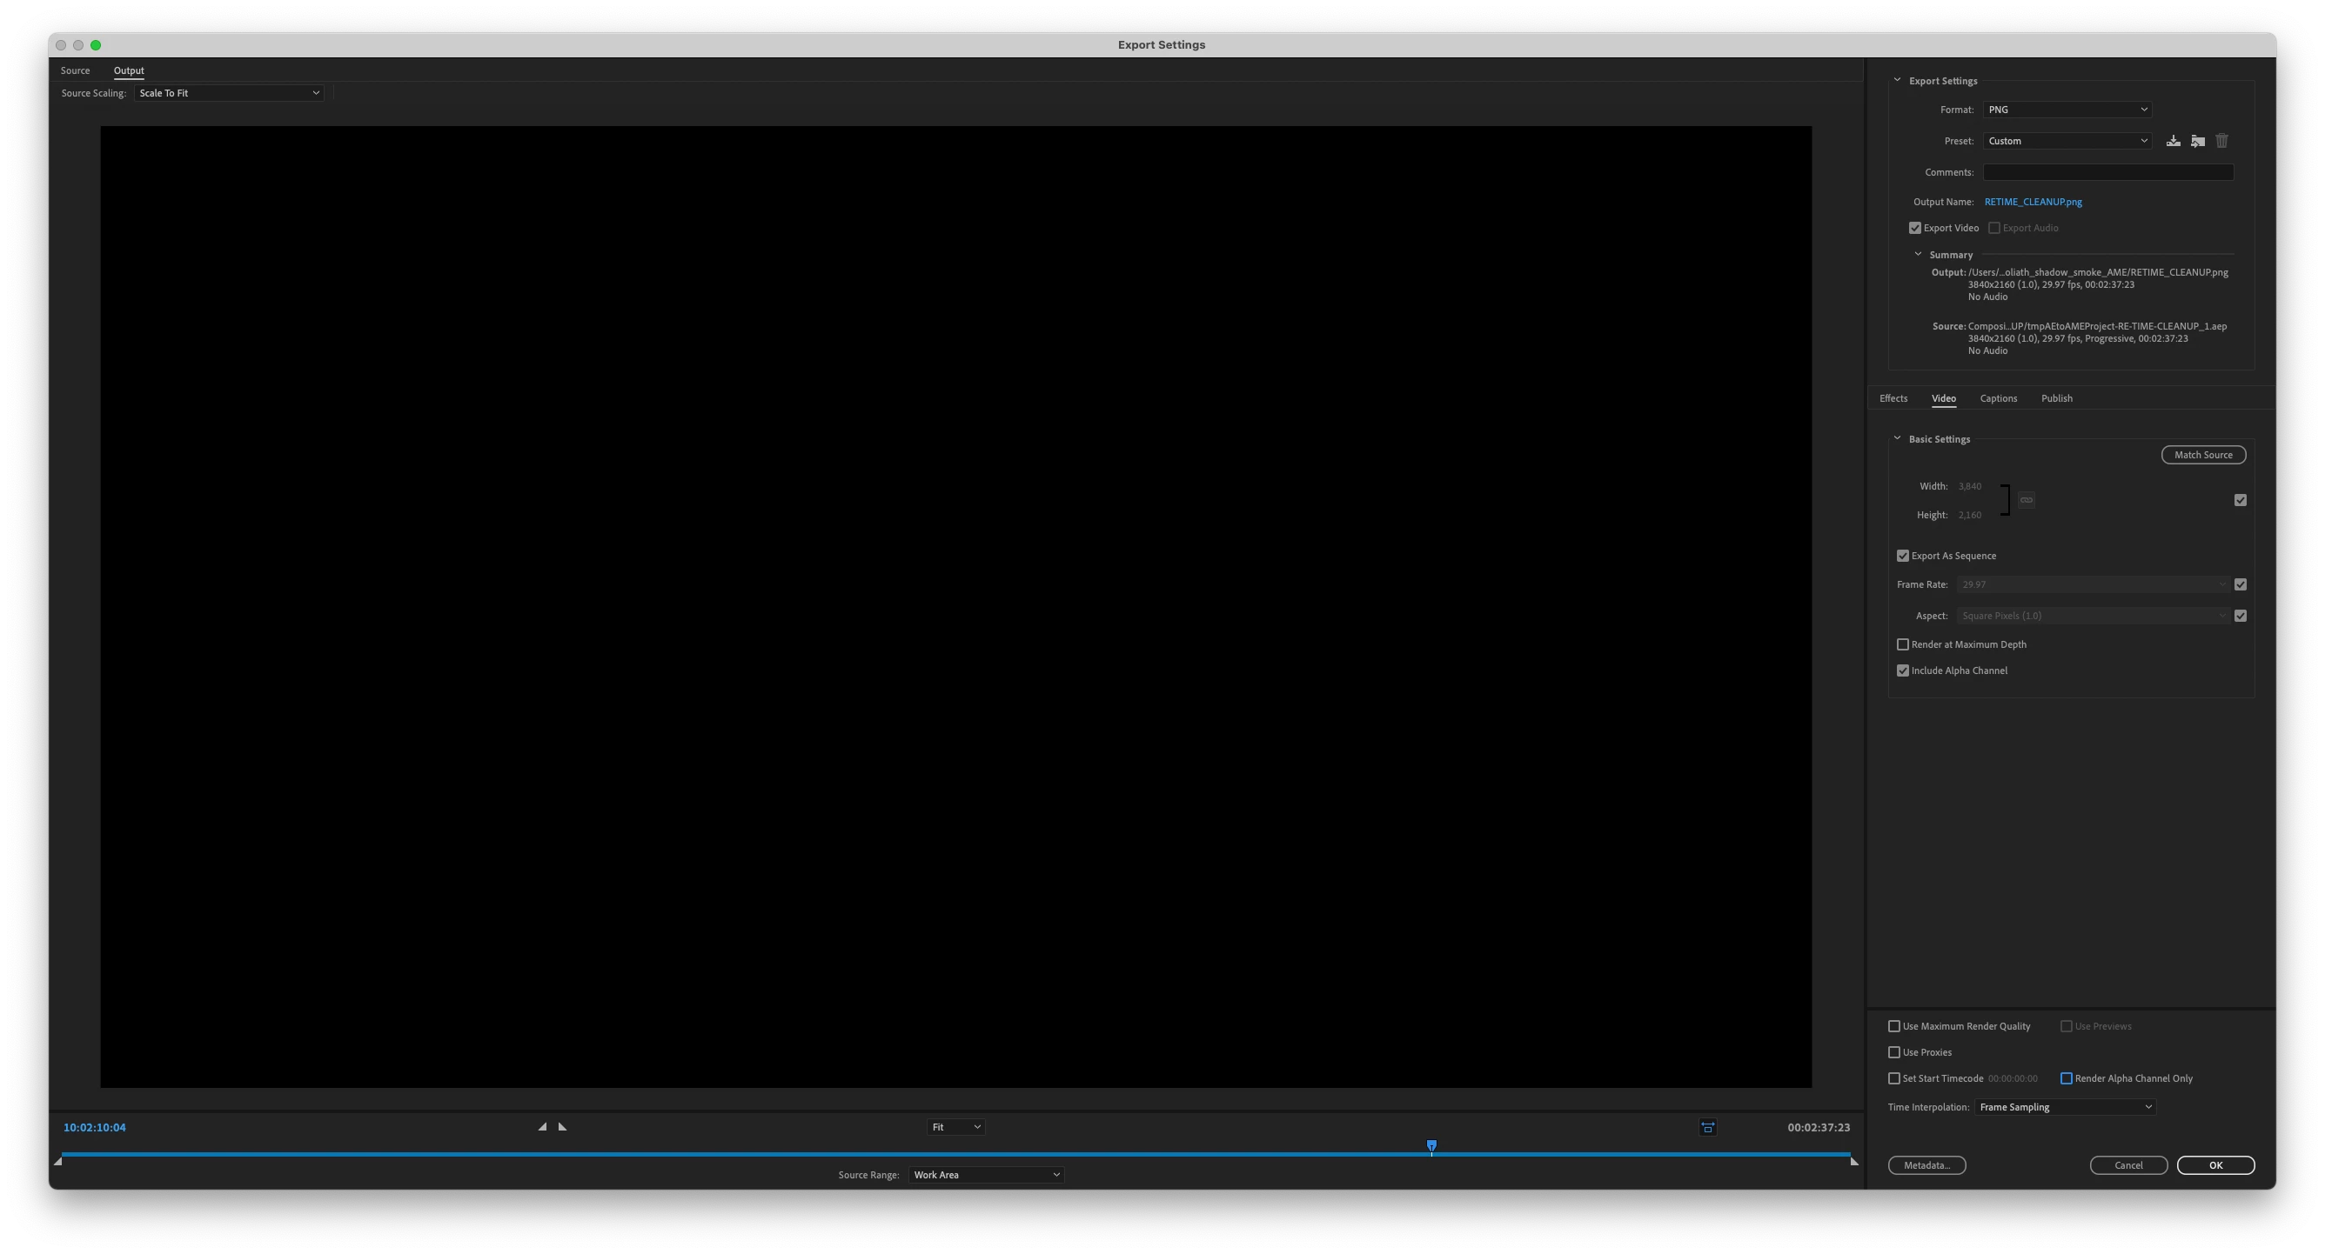
Task: Toggle Aspect Ratio Correction blue icon
Action: point(1708,1128)
